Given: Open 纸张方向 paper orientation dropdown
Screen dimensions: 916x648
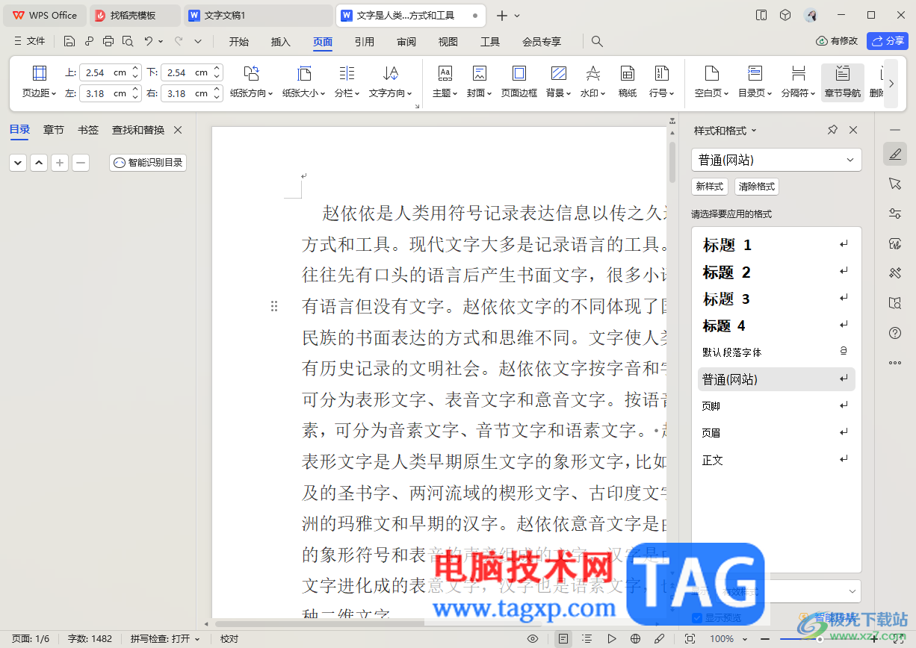Looking at the screenshot, I should click(x=252, y=82).
